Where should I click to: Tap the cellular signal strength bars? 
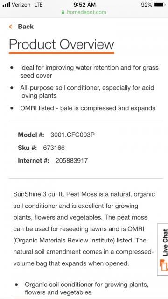click(6, 5)
